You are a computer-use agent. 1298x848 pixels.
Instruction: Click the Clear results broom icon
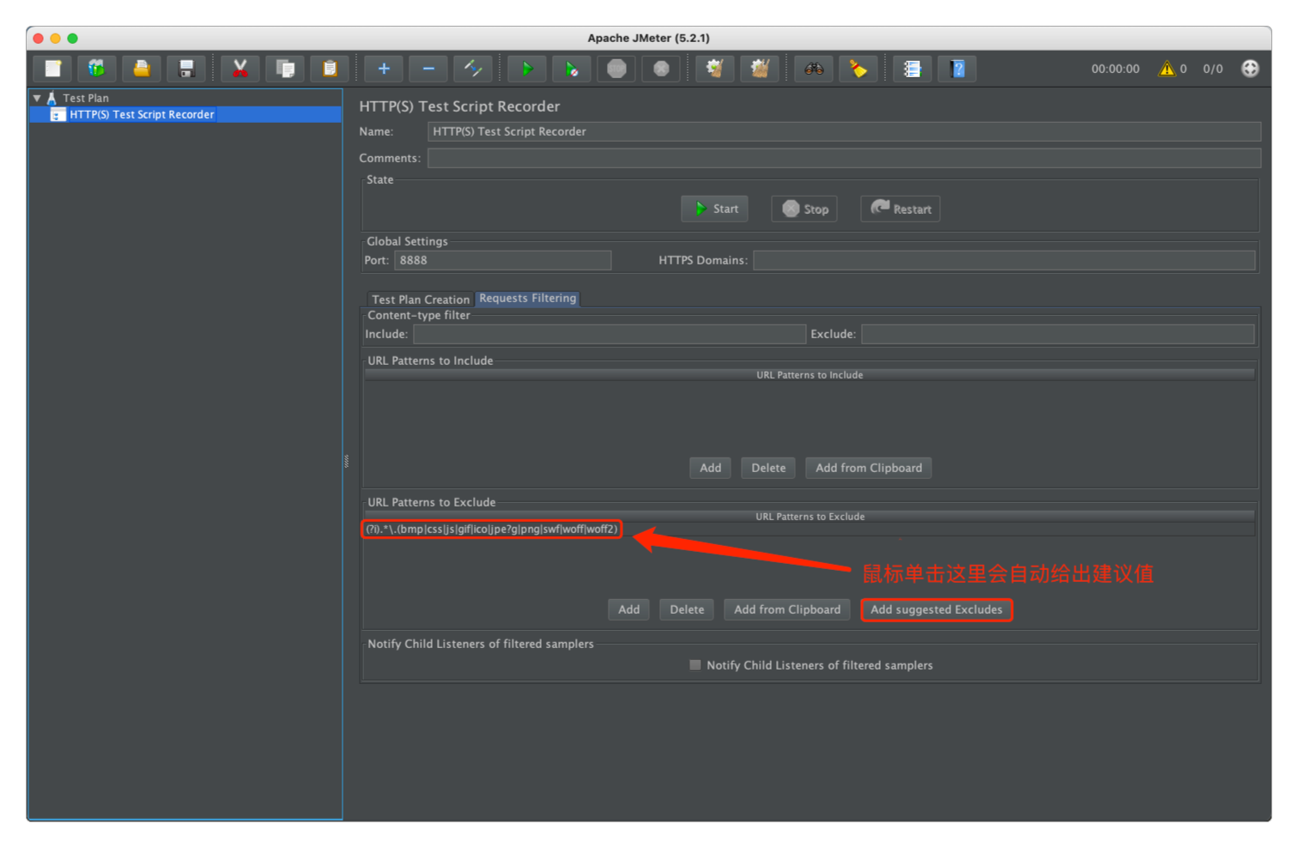715,69
